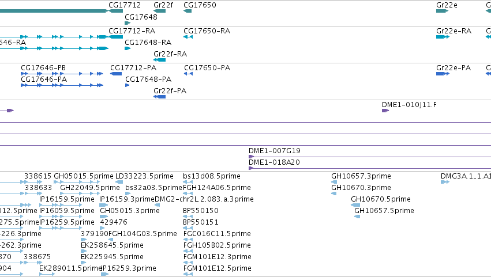Open the CG17712-RA transcript label
This screenshot has width=491, height=277.
coord(132,31)
